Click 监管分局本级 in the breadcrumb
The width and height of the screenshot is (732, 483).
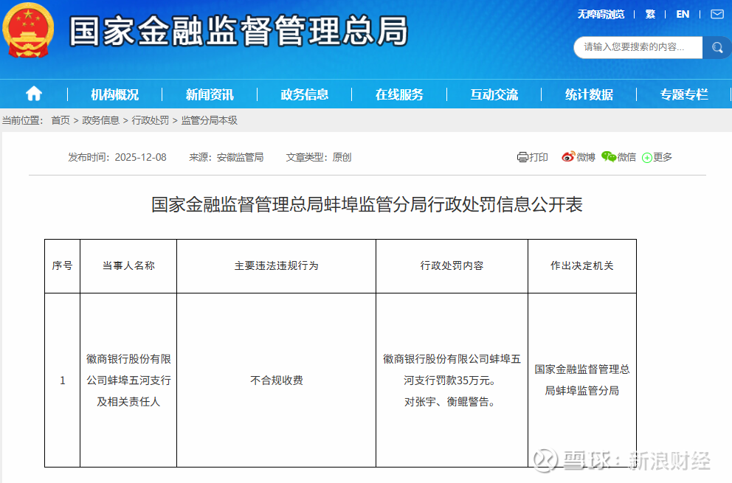[209, 120]
